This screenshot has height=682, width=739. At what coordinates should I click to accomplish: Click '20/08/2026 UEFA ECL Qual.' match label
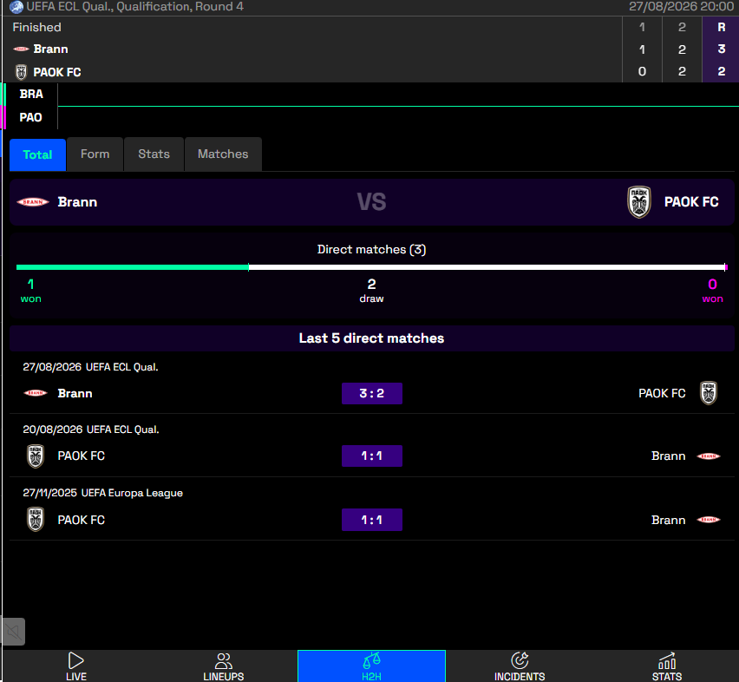pos(91,430)
